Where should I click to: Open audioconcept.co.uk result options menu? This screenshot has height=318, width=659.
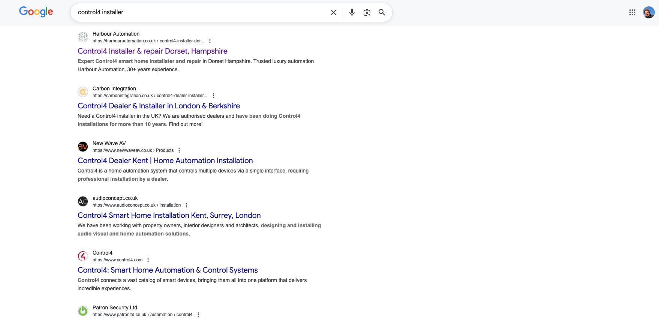click(186, 205)
